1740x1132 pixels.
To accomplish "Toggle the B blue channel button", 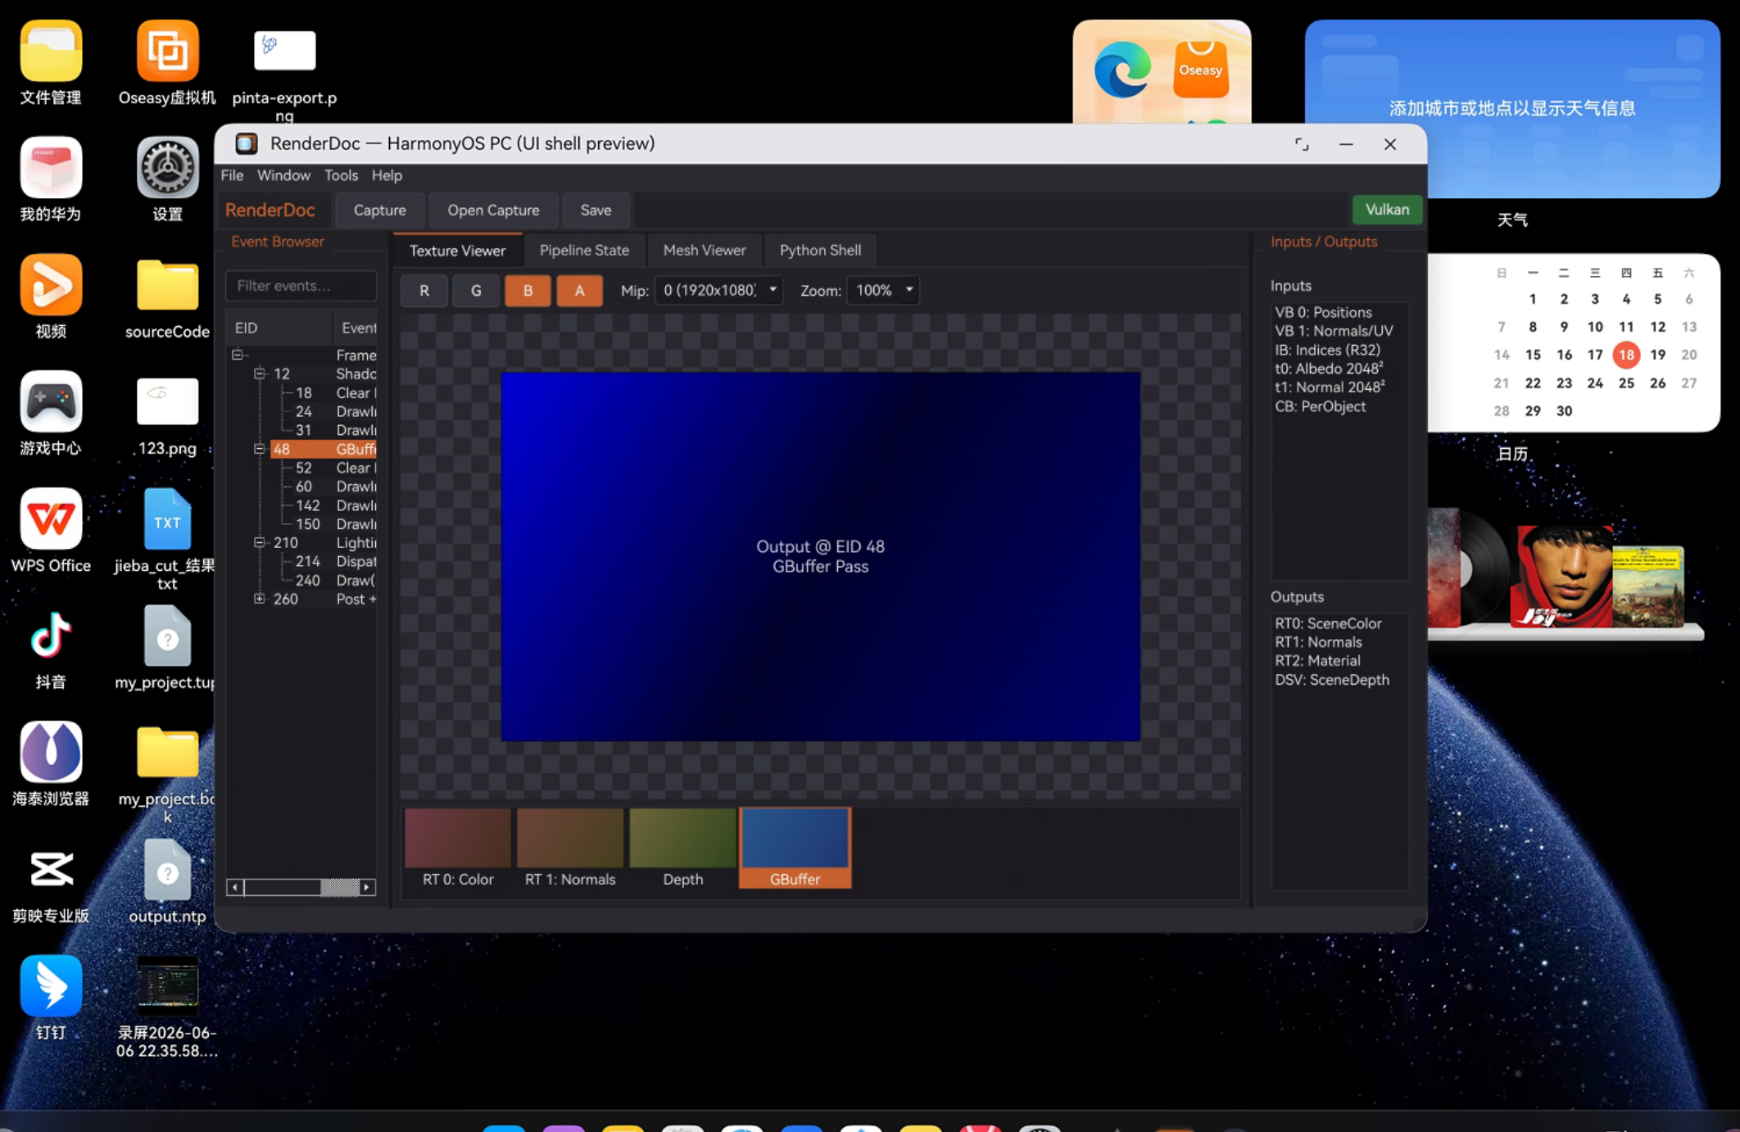I will [x=528, y=291].
